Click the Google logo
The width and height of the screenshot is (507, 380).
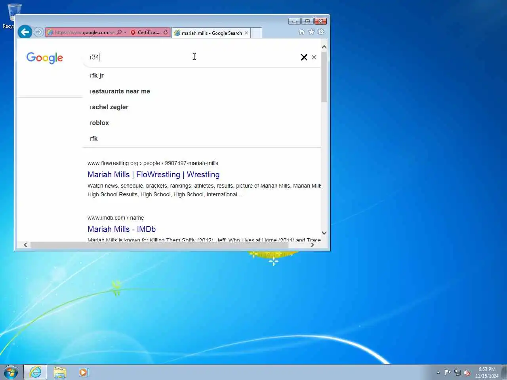click(45, 58)
